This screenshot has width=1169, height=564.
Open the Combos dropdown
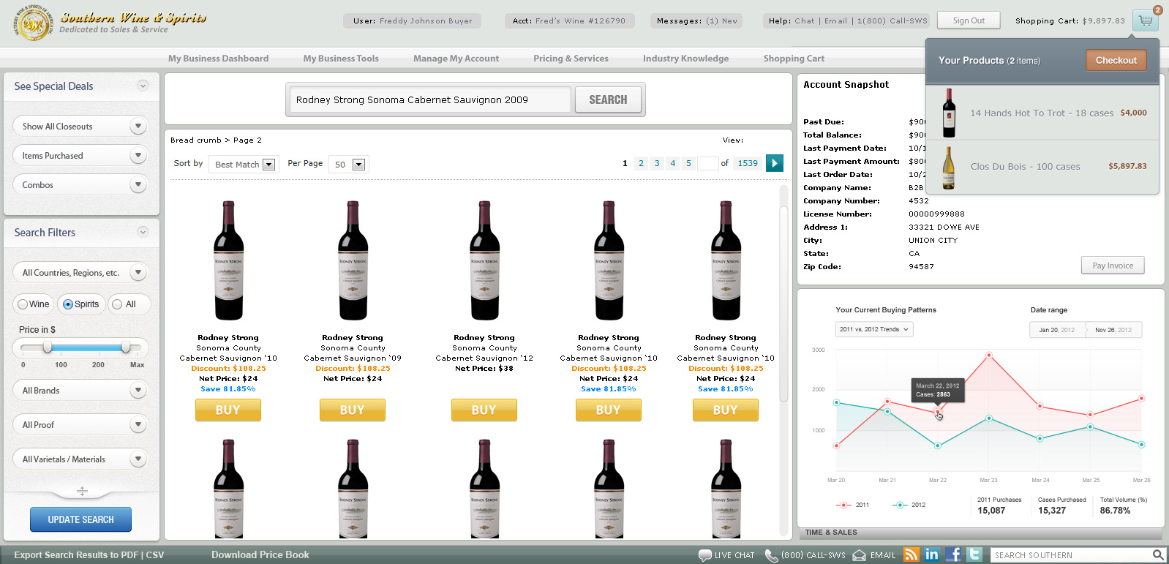coord(80,184)
